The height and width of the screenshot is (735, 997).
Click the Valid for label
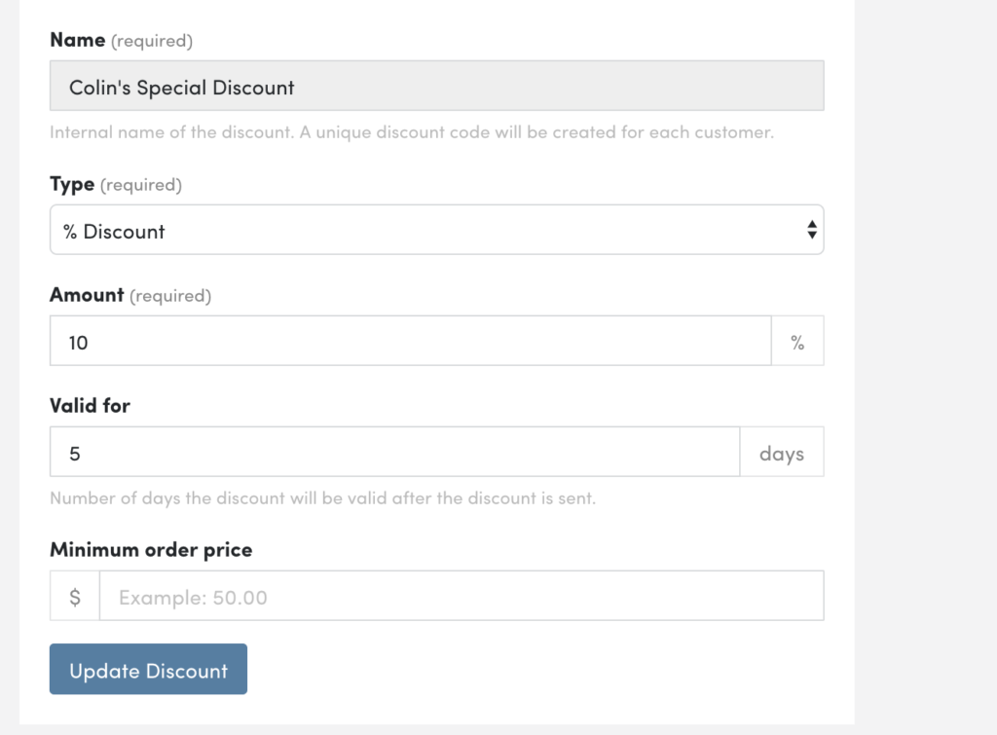coord(90,406)
